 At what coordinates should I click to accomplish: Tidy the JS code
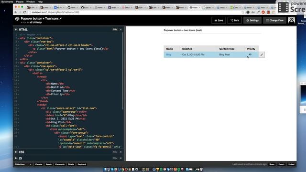point(115,158)
